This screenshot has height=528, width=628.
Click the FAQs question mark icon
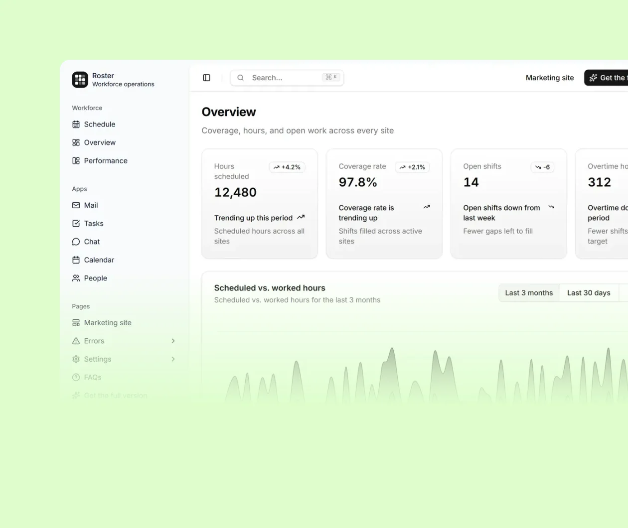[x=76, y=377]
